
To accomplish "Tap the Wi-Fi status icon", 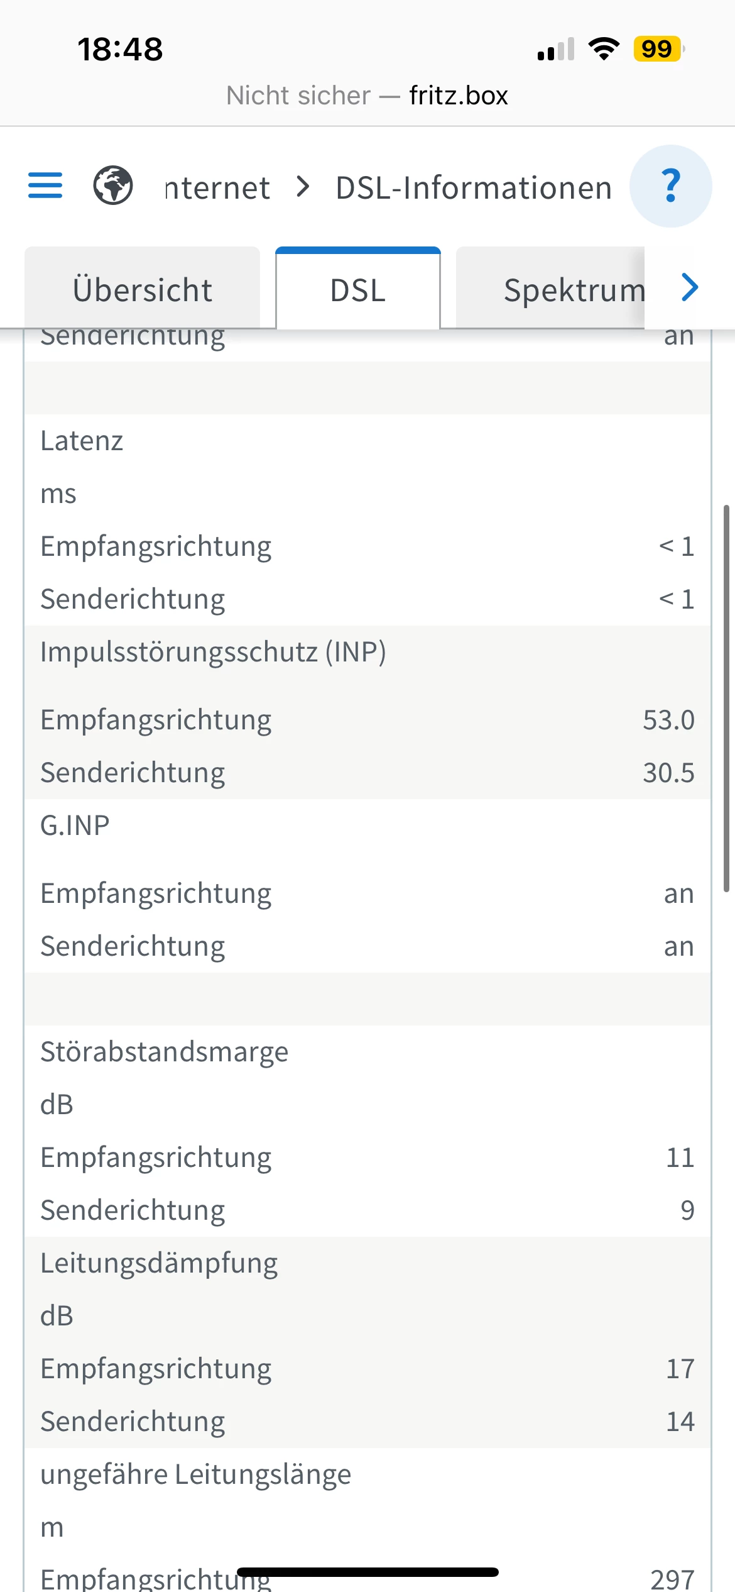I will pos(604,49).
